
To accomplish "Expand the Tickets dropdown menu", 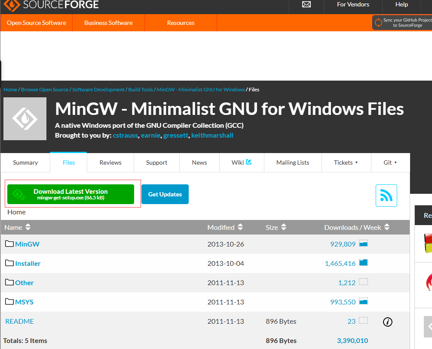I will click(x=346, y=162).
